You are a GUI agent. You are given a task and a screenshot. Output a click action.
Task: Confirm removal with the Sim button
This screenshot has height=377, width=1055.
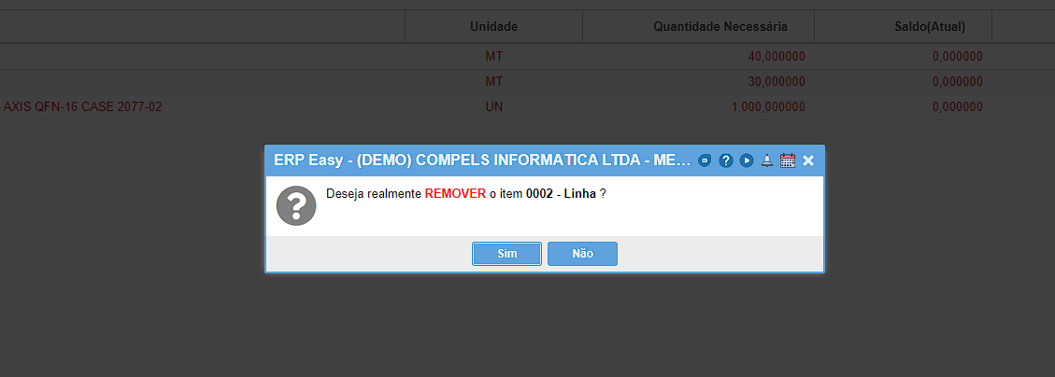point(506,254)
